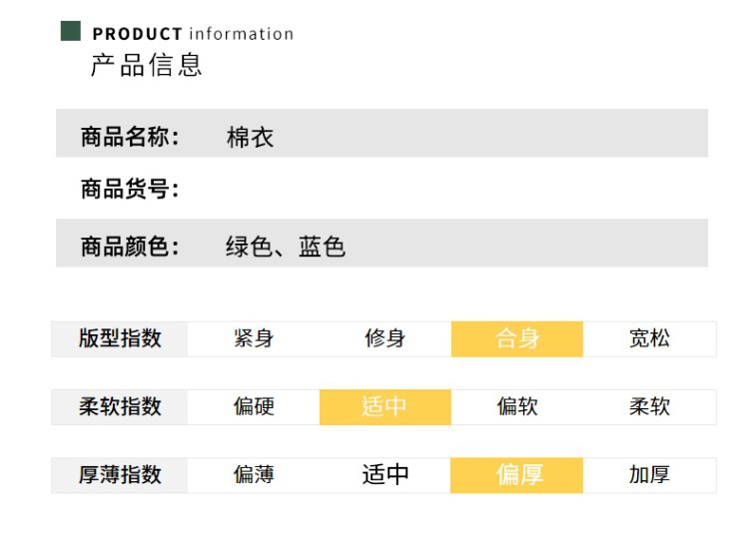Select 紧身 in the 版型指数 row
The height and width of the screenshot is (539, 749).
coord(254,339)
